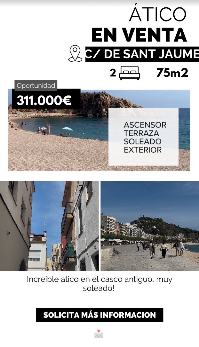Screen dimensions: 199x347
Task: Click the 75m2 surface area text
Action: click(x=172, y=73)
